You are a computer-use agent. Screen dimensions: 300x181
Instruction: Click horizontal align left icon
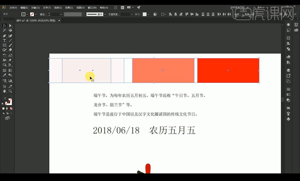(x=170, y=14)
